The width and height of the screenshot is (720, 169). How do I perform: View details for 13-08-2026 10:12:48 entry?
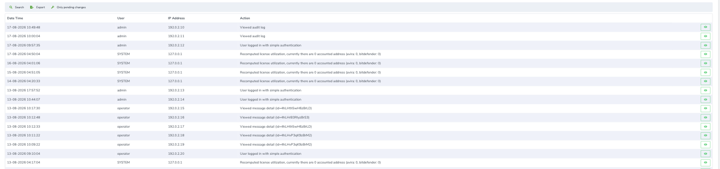coord(705,118)
